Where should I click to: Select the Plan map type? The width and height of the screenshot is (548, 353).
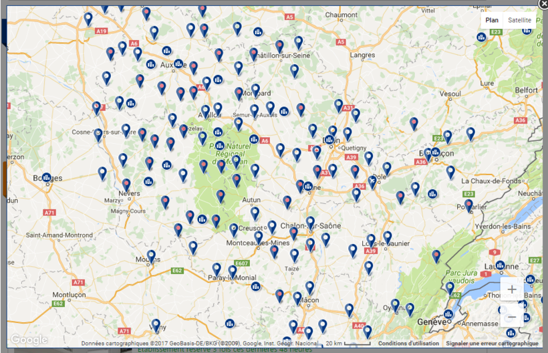pyautogui.click(x=492, y=20)
